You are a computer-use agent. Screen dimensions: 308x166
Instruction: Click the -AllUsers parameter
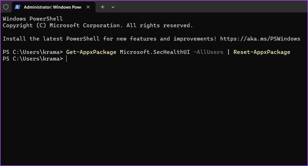(x=208, y=52)
